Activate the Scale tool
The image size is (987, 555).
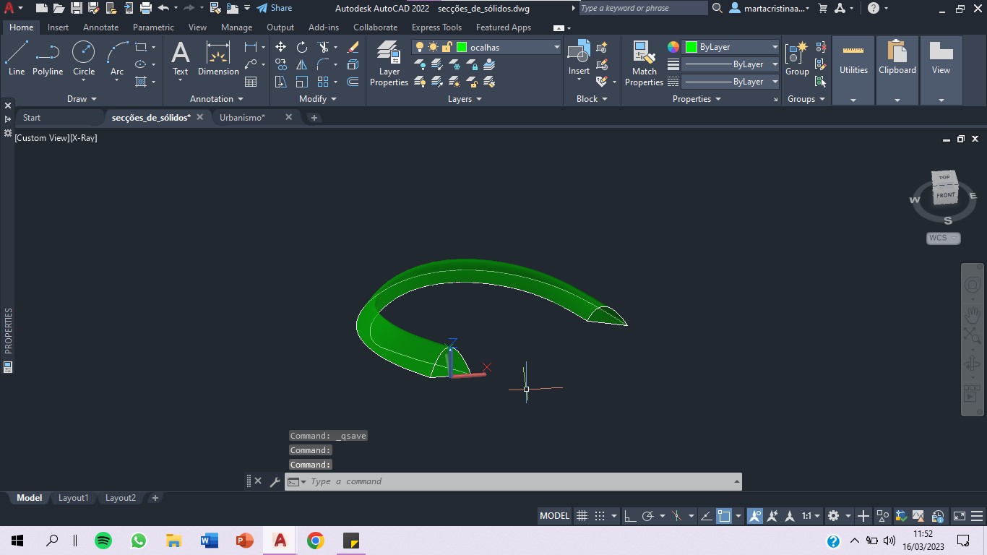tap(302, 82)
